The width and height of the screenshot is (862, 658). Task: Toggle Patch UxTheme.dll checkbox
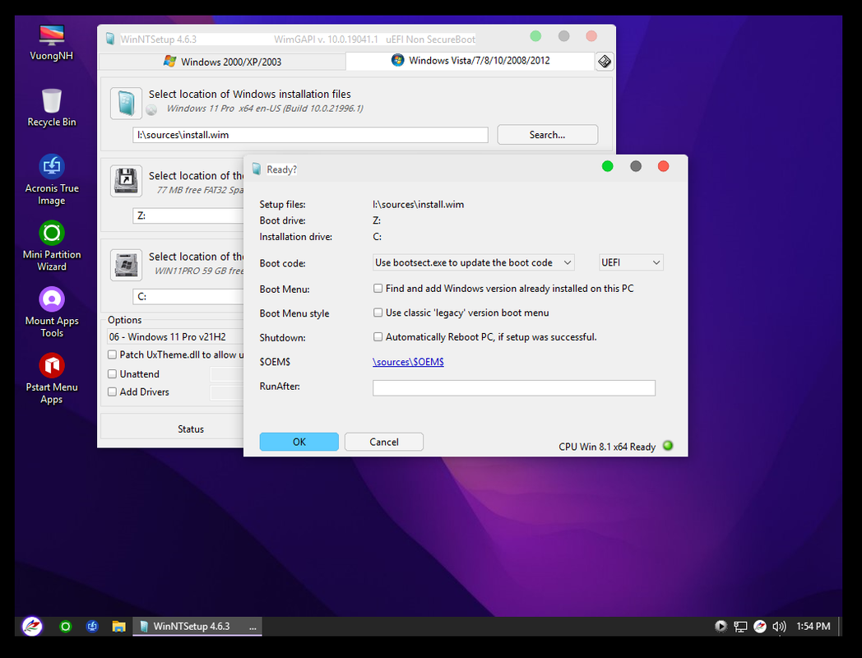click(112, 354)
